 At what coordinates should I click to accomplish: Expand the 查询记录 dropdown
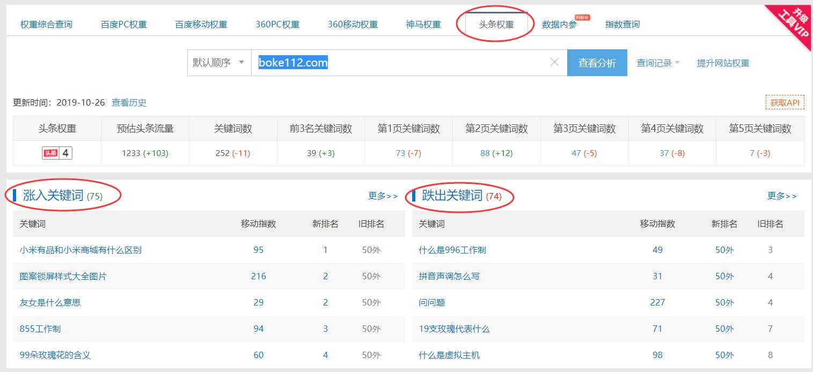click(656, 62)
